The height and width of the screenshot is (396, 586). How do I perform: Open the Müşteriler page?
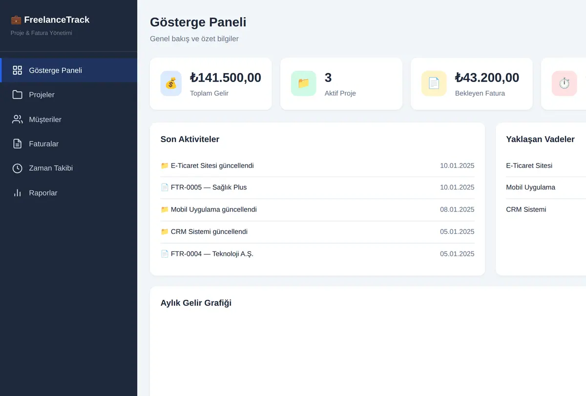tap(69, 119)
